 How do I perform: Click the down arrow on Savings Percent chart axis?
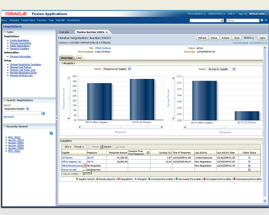click(174, 118)
